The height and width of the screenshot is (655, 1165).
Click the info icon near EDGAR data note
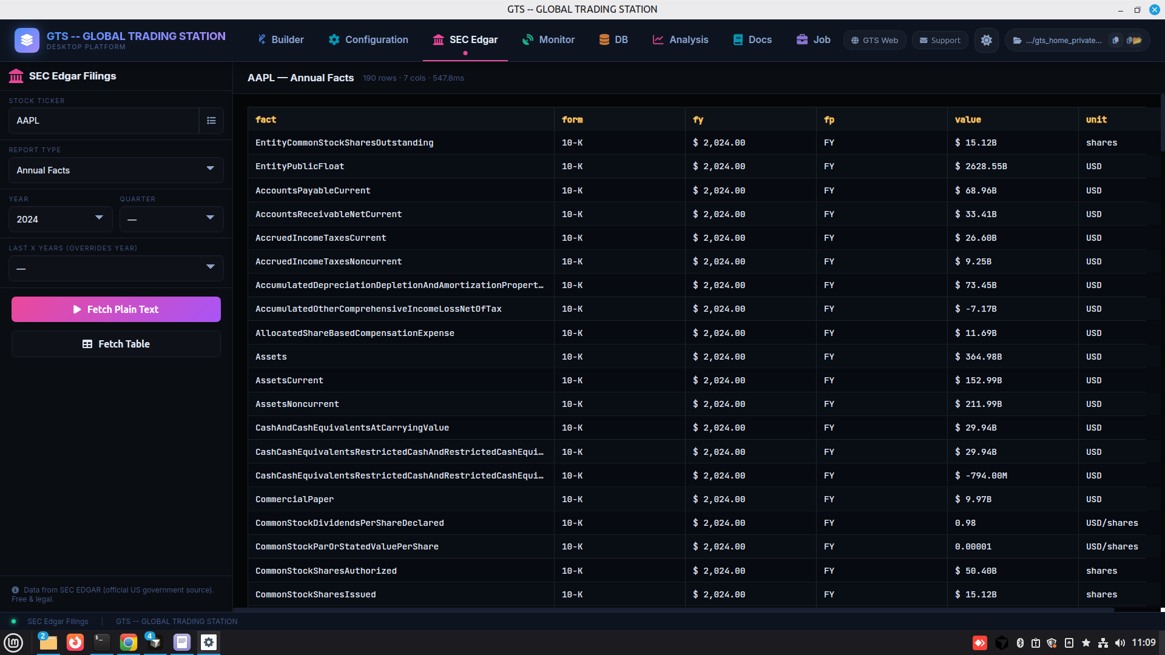pyautogui.click(x=15, y=590)
